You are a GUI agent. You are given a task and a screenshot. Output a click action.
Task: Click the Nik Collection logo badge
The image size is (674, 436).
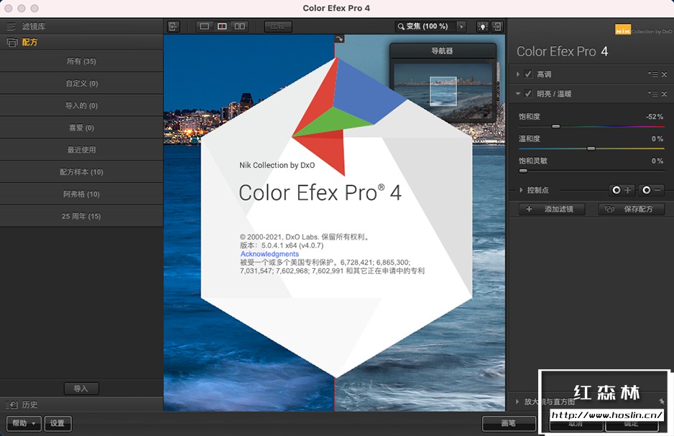[622, 29]
